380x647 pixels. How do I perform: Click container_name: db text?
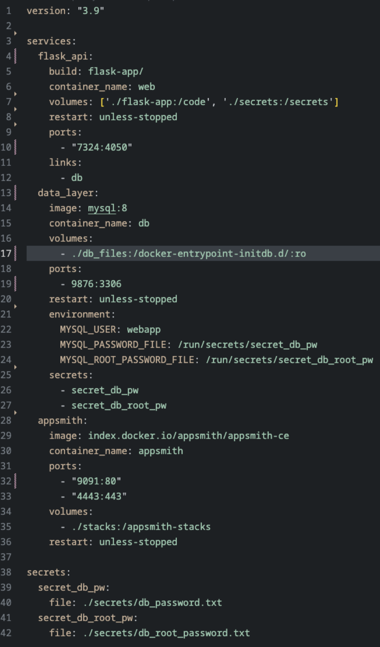(99, 223)
